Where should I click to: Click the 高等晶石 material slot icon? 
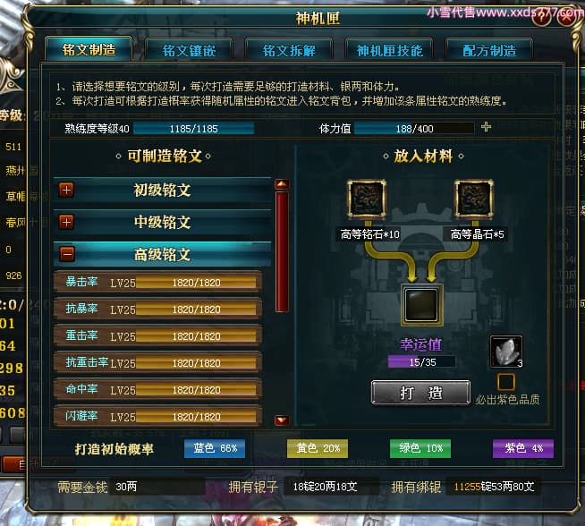[x=474, y=199]
